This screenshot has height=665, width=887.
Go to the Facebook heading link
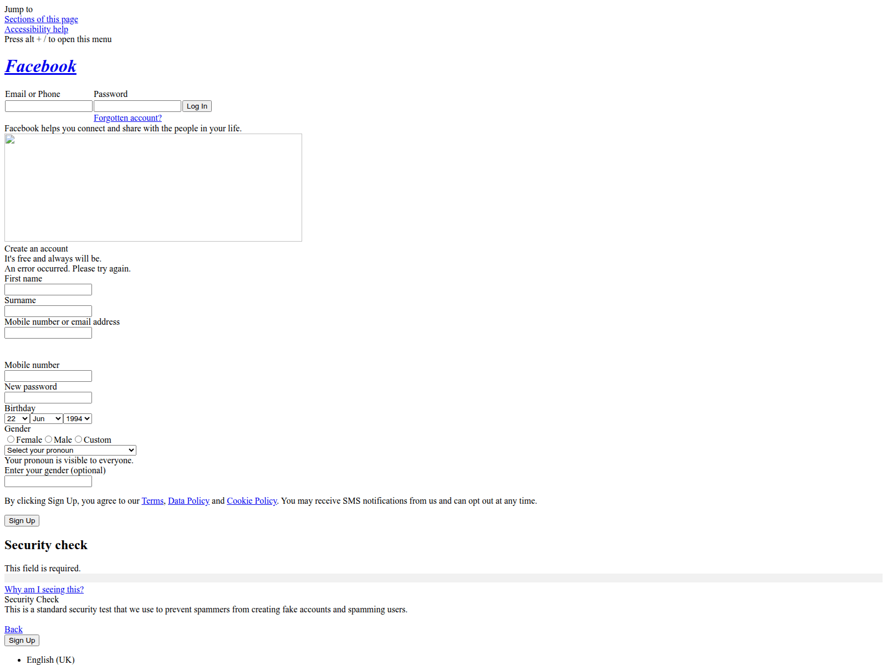(40, 66)
